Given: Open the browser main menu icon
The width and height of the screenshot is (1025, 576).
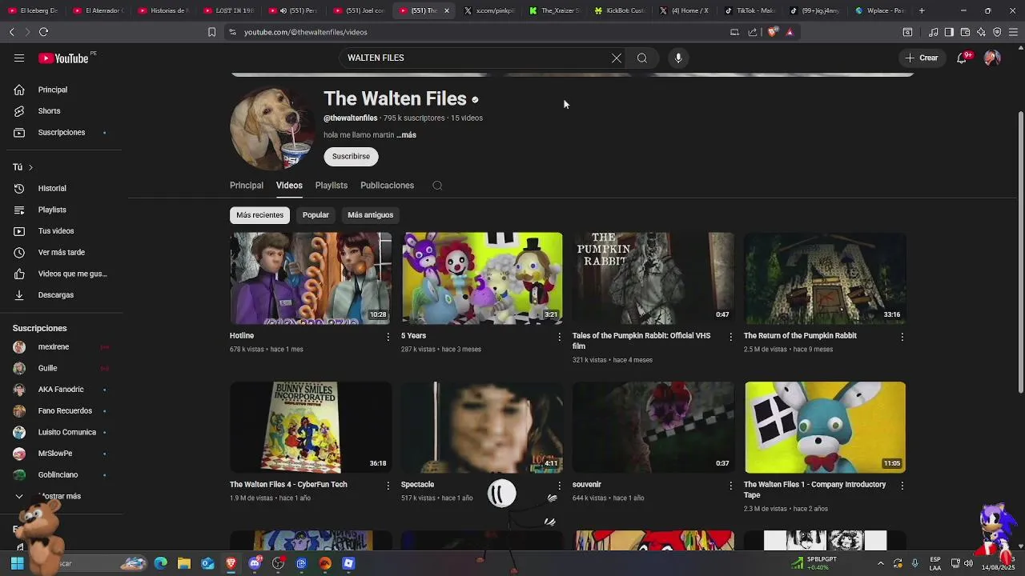Looking at the screenshot, I should point(1013,32).
